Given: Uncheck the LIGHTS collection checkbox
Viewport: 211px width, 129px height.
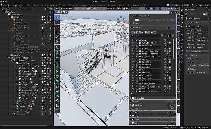Looking at the screenshot, I should (42, 17).
